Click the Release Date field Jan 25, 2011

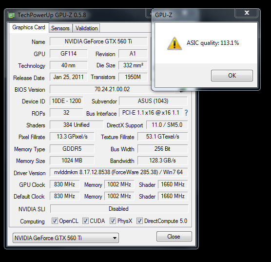click(x=68, y=77)
